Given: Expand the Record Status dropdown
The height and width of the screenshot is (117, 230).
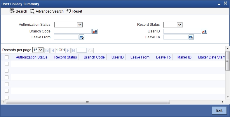Looking at the screenshot, I should pos(180,25).
